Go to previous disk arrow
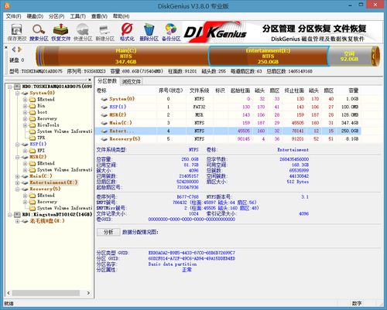The height and width of the screenshot is (310, 387). pyautogui.click(x=14, y=49)
